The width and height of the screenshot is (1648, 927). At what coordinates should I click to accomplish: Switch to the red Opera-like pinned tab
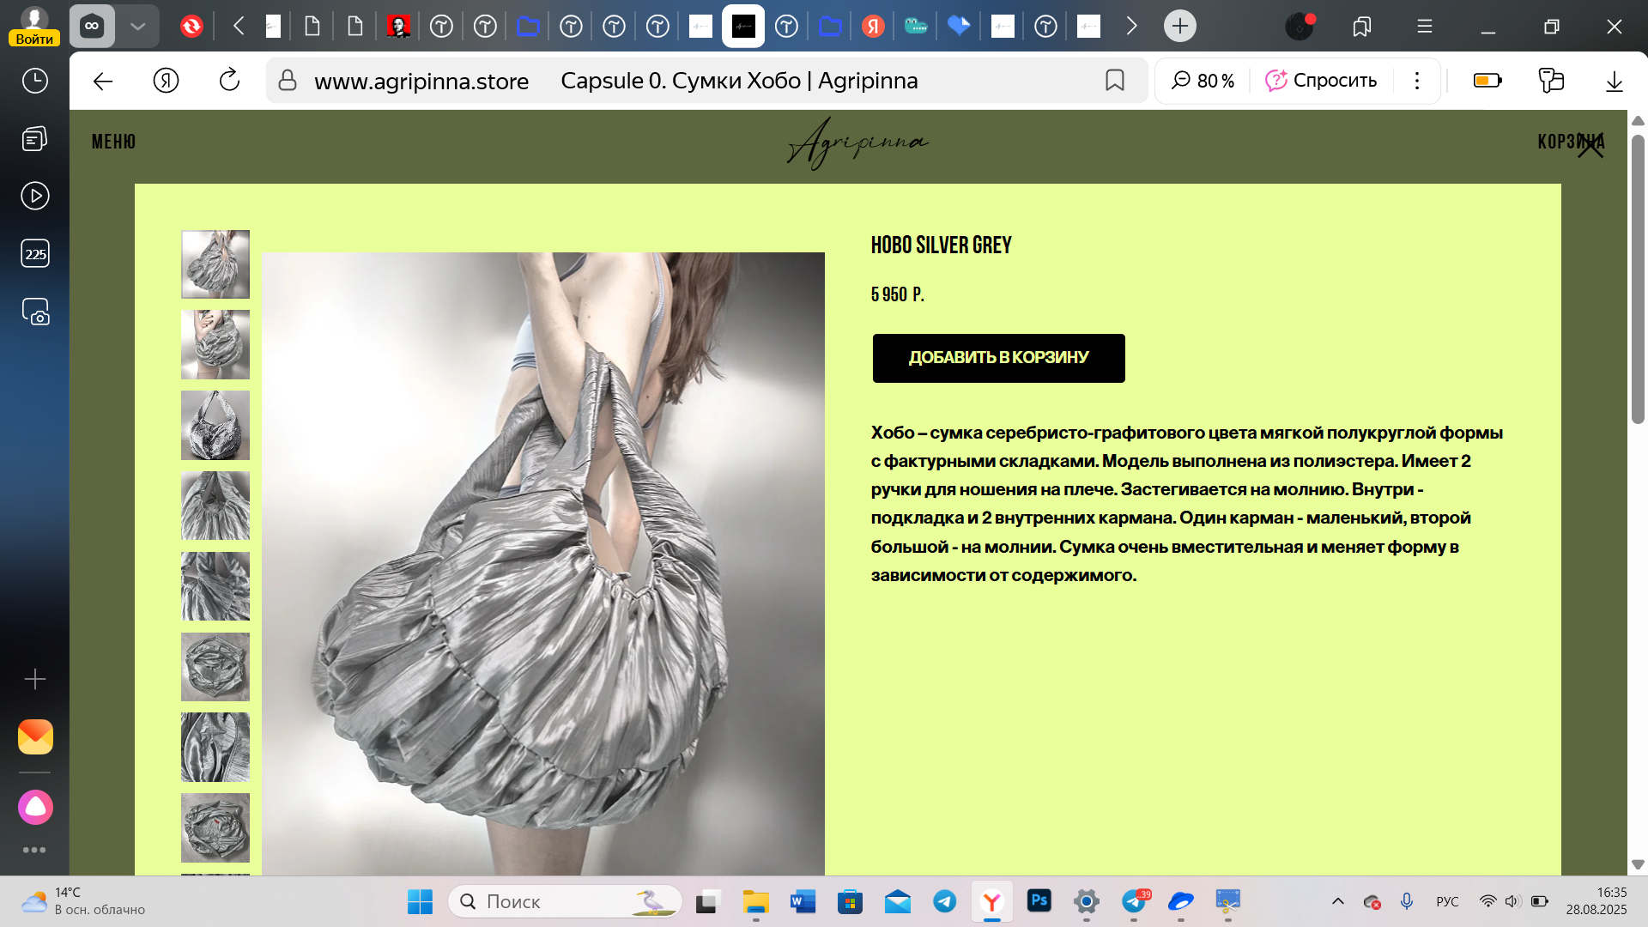(x=191, y=26)
